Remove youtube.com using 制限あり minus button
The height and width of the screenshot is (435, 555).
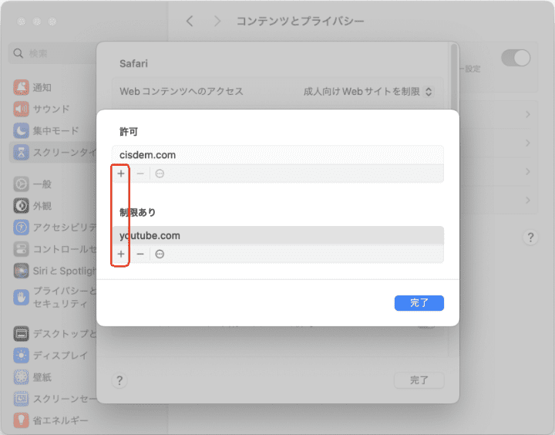pyautogui.click(x=140, y=254)
